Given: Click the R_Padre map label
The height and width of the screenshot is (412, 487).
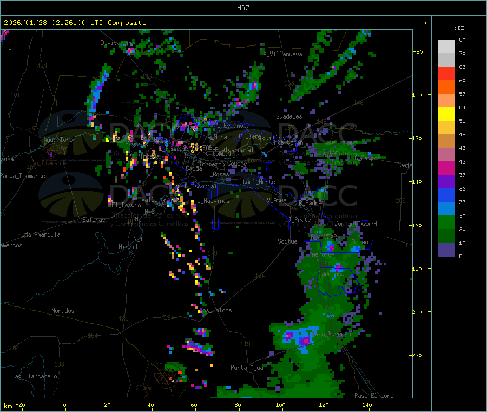Looking at the screenshot, I should [310, 203].
